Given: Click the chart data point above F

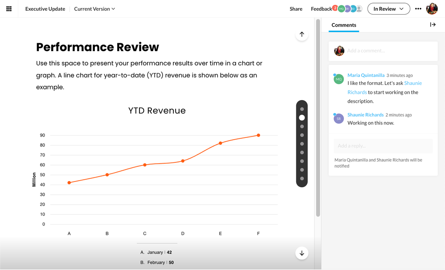Looking at the screenshot, I should pos(258,135).
